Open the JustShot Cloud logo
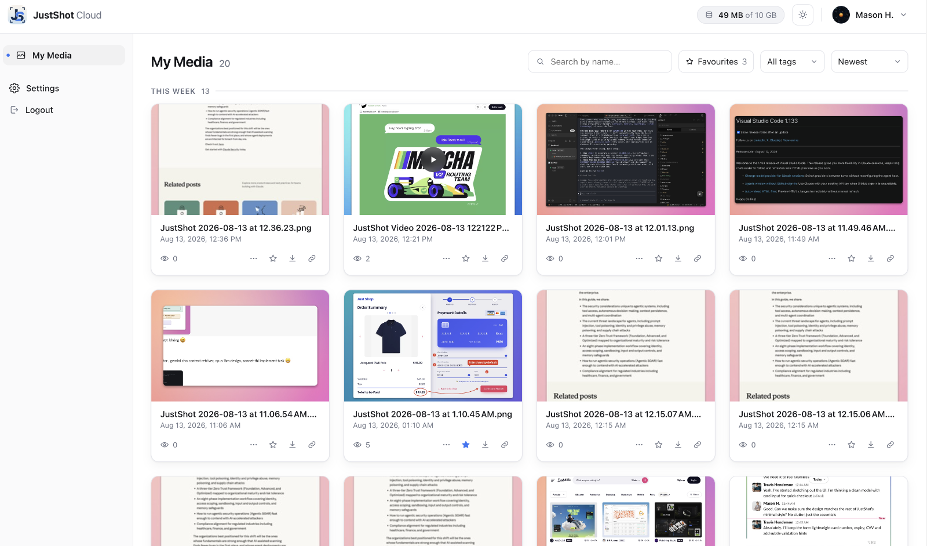Screen dimensions: 927x546 tap(55, 15)
